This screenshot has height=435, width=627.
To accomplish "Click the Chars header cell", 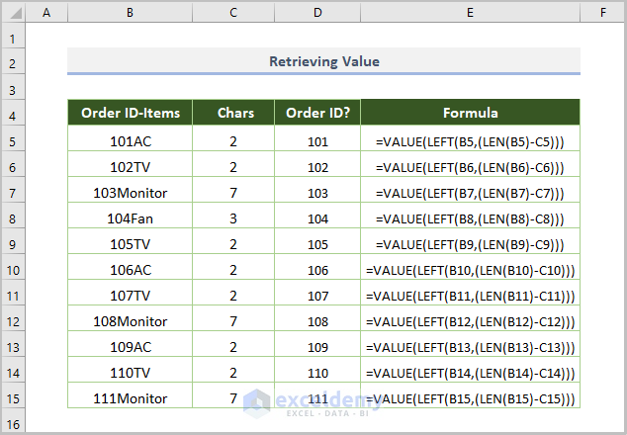I will [233, 113].
